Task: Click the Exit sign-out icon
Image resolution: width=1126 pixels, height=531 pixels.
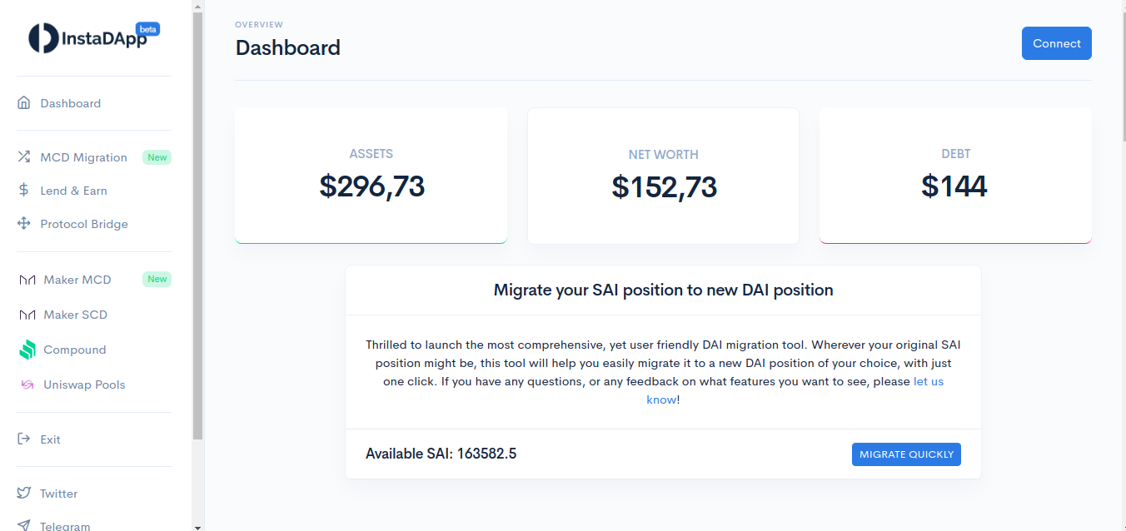Action: tap(24, 439)
